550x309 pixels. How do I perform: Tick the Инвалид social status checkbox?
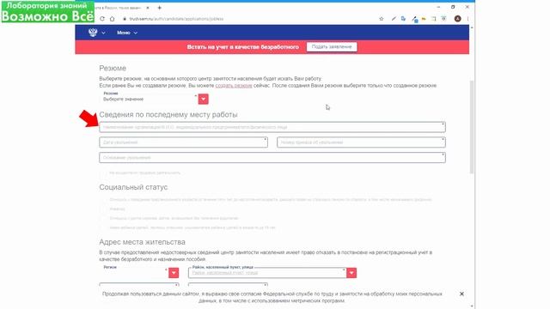[x=104, y=209]
